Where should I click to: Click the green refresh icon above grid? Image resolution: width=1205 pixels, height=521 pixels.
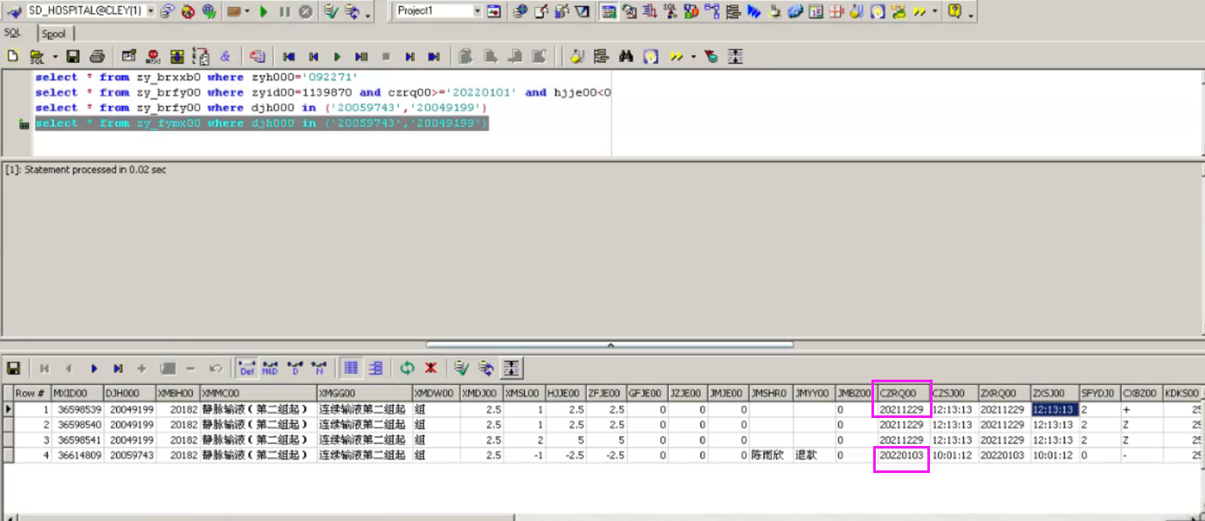[x=407, y=368]
